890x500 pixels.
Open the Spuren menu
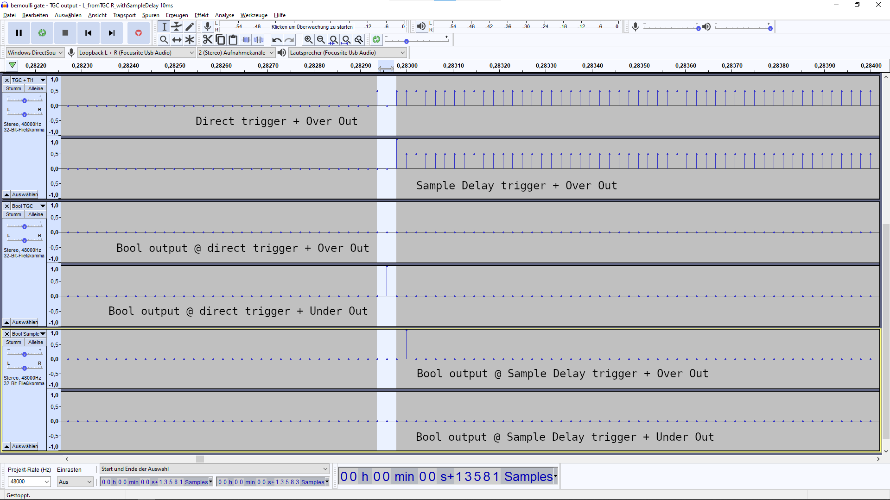(x=151, y=15)
